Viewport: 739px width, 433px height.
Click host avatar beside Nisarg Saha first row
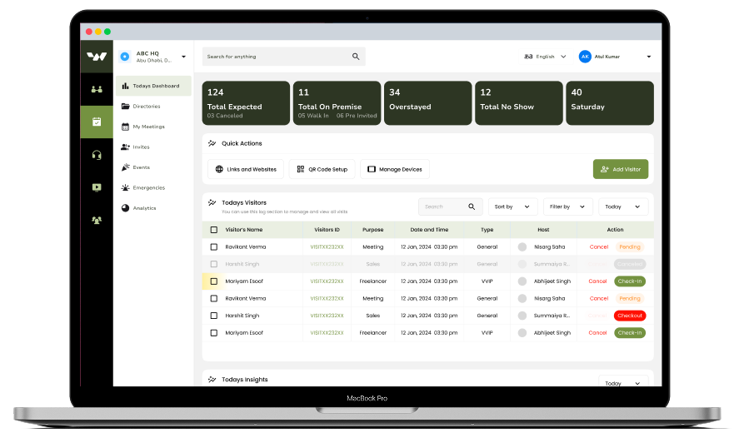(522, 246)
